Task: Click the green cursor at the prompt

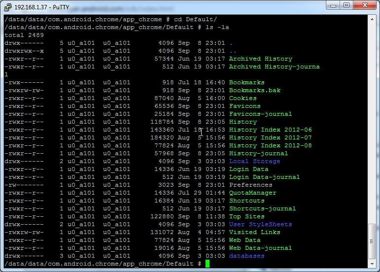Action: (x=207, y=264)
